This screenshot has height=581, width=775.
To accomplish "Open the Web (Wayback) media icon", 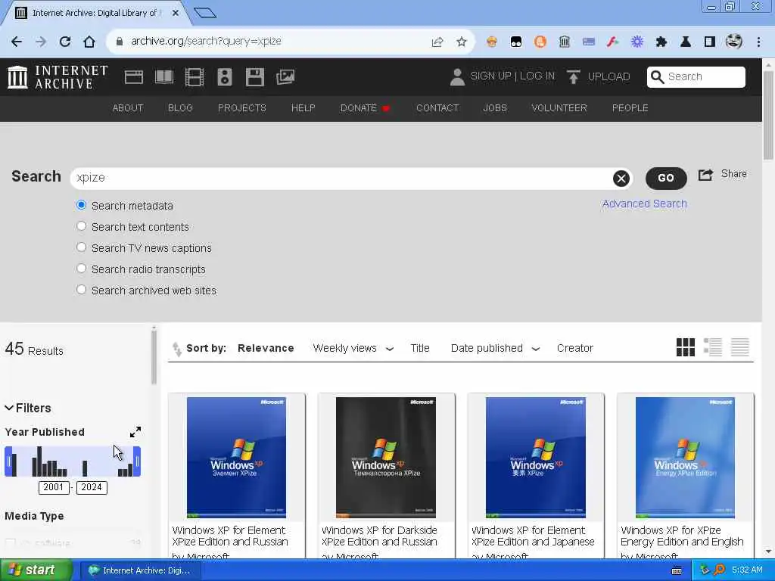I will pos(133,77).
